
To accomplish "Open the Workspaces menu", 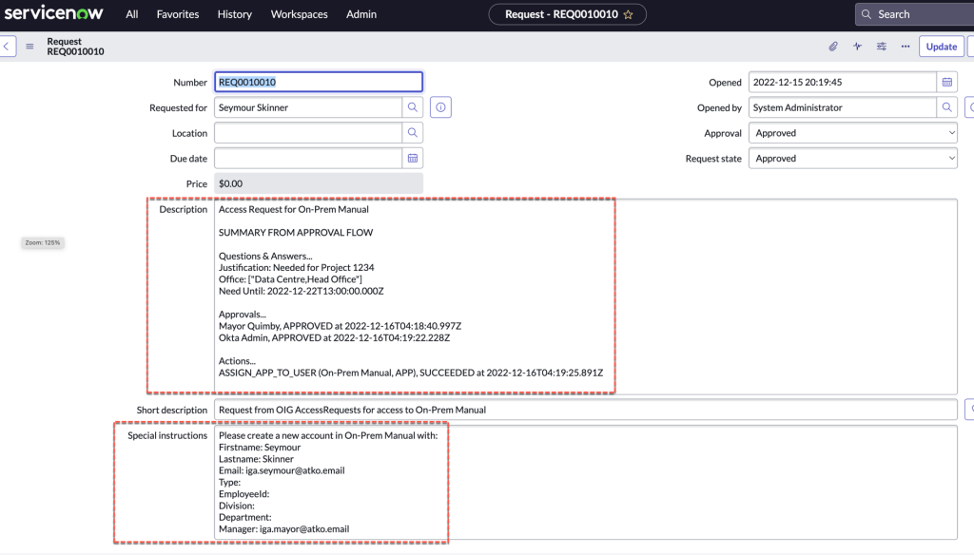I will pos(299,14).
